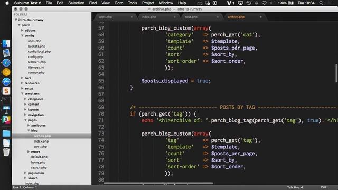This screenshot has width=338, height=190.
Task: Close the apps.php tab
Action: (132, 17)
